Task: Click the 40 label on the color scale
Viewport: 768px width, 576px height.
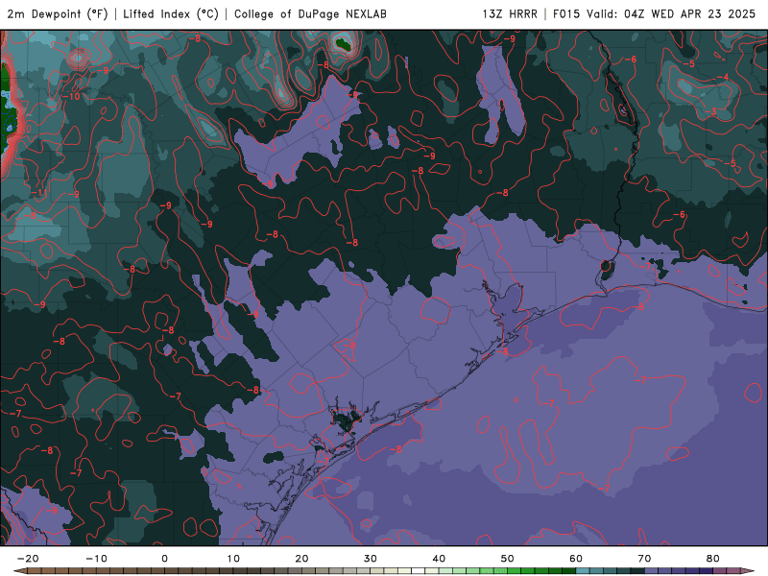Action: click(439, 559)
